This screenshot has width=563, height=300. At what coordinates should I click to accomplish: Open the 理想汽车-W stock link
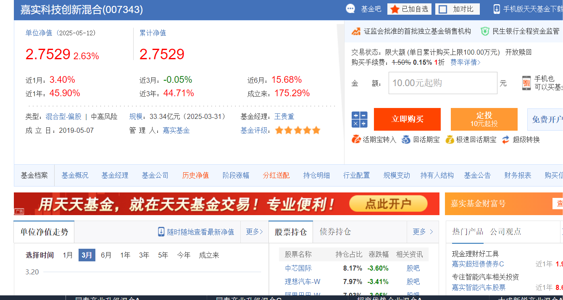pyautogui.click(x=303, y=282)
